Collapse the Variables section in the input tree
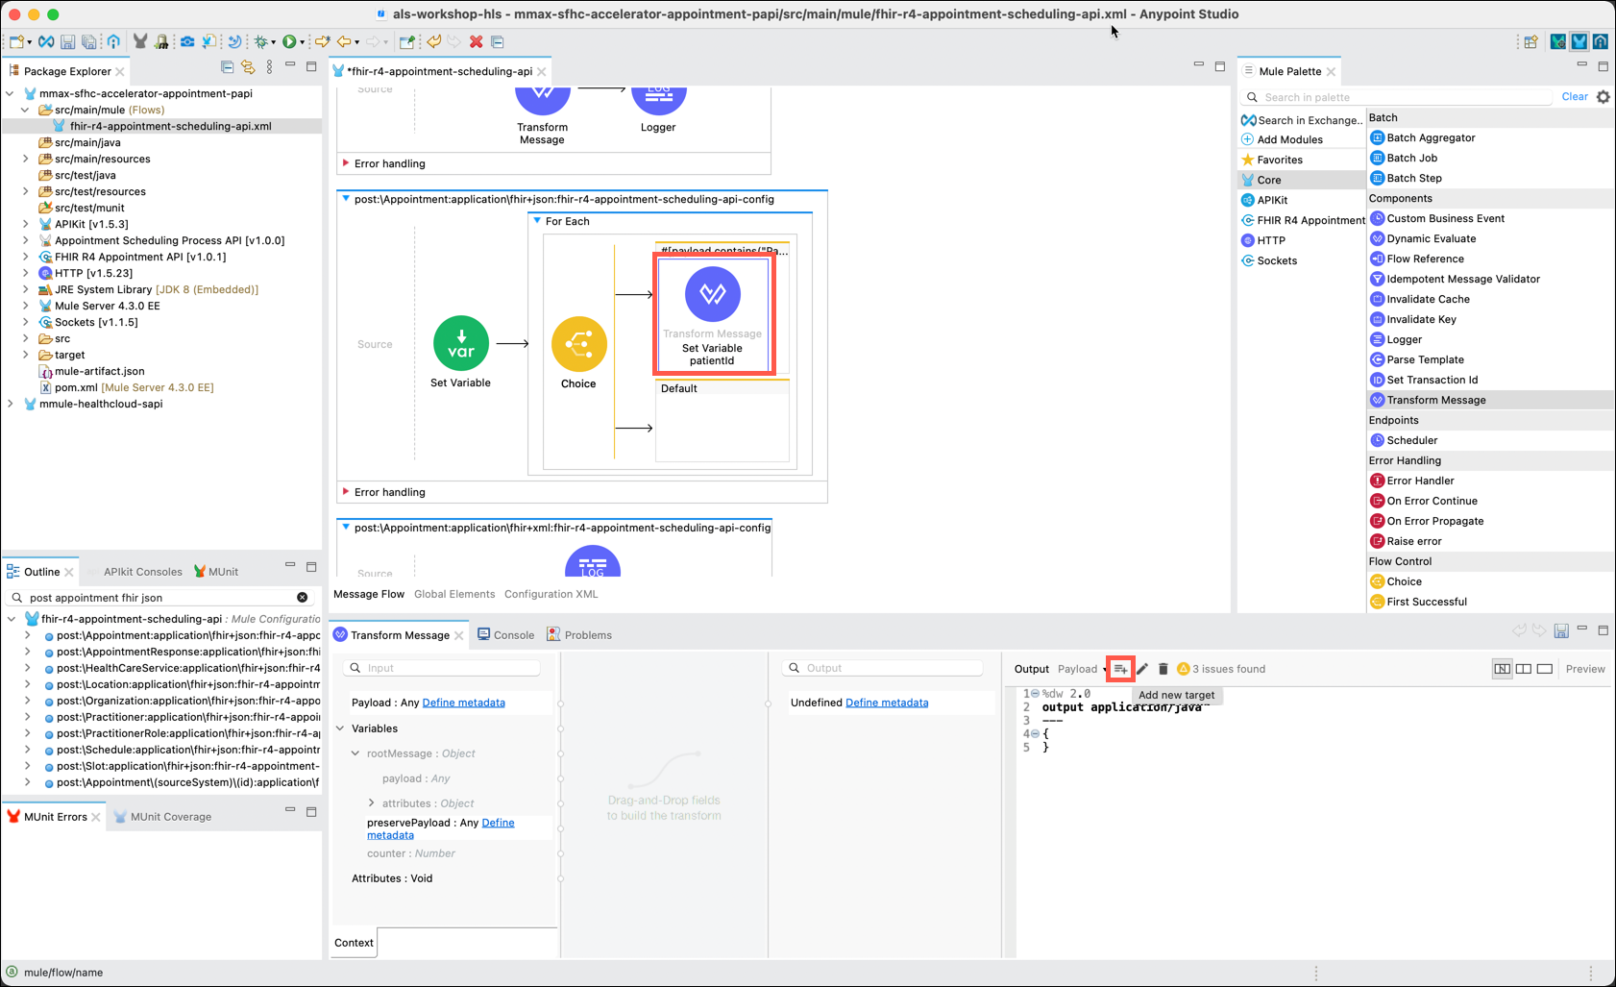This screenshot has height=987, width=1616. (340, 728)
